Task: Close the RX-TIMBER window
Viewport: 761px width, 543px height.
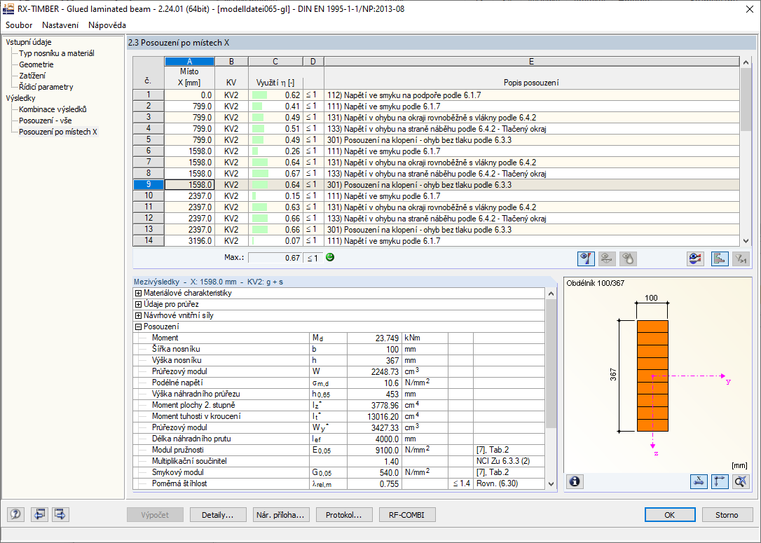Action: [749, 8]
